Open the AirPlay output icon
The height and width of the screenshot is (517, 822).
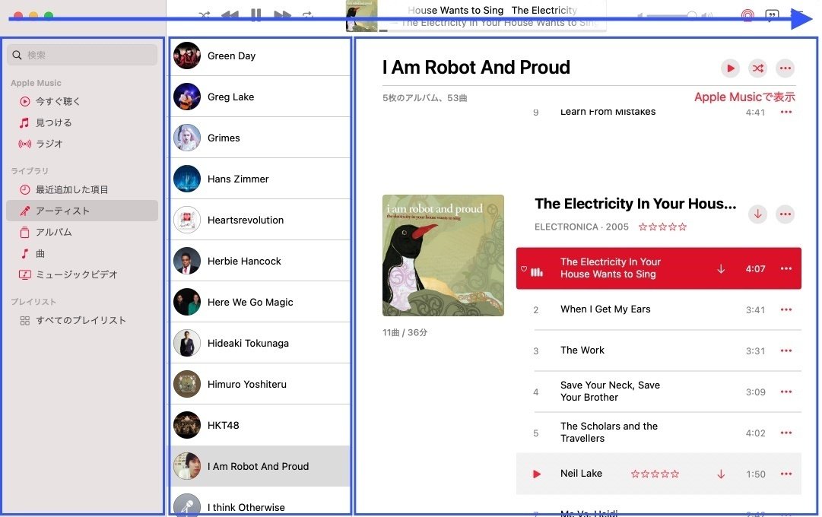747,14
